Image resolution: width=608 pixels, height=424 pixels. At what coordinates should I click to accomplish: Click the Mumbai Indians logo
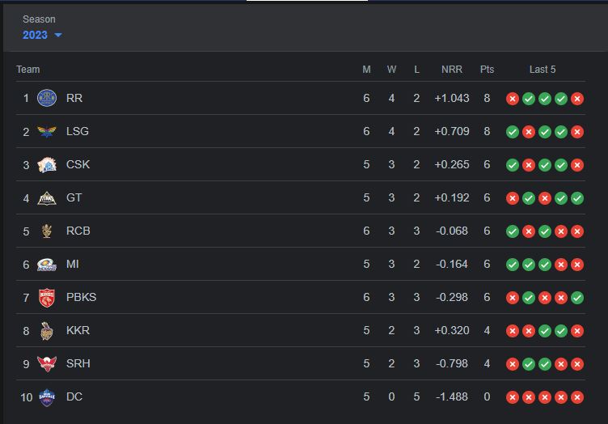47,264
